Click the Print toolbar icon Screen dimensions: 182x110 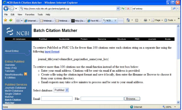(145, 20)
